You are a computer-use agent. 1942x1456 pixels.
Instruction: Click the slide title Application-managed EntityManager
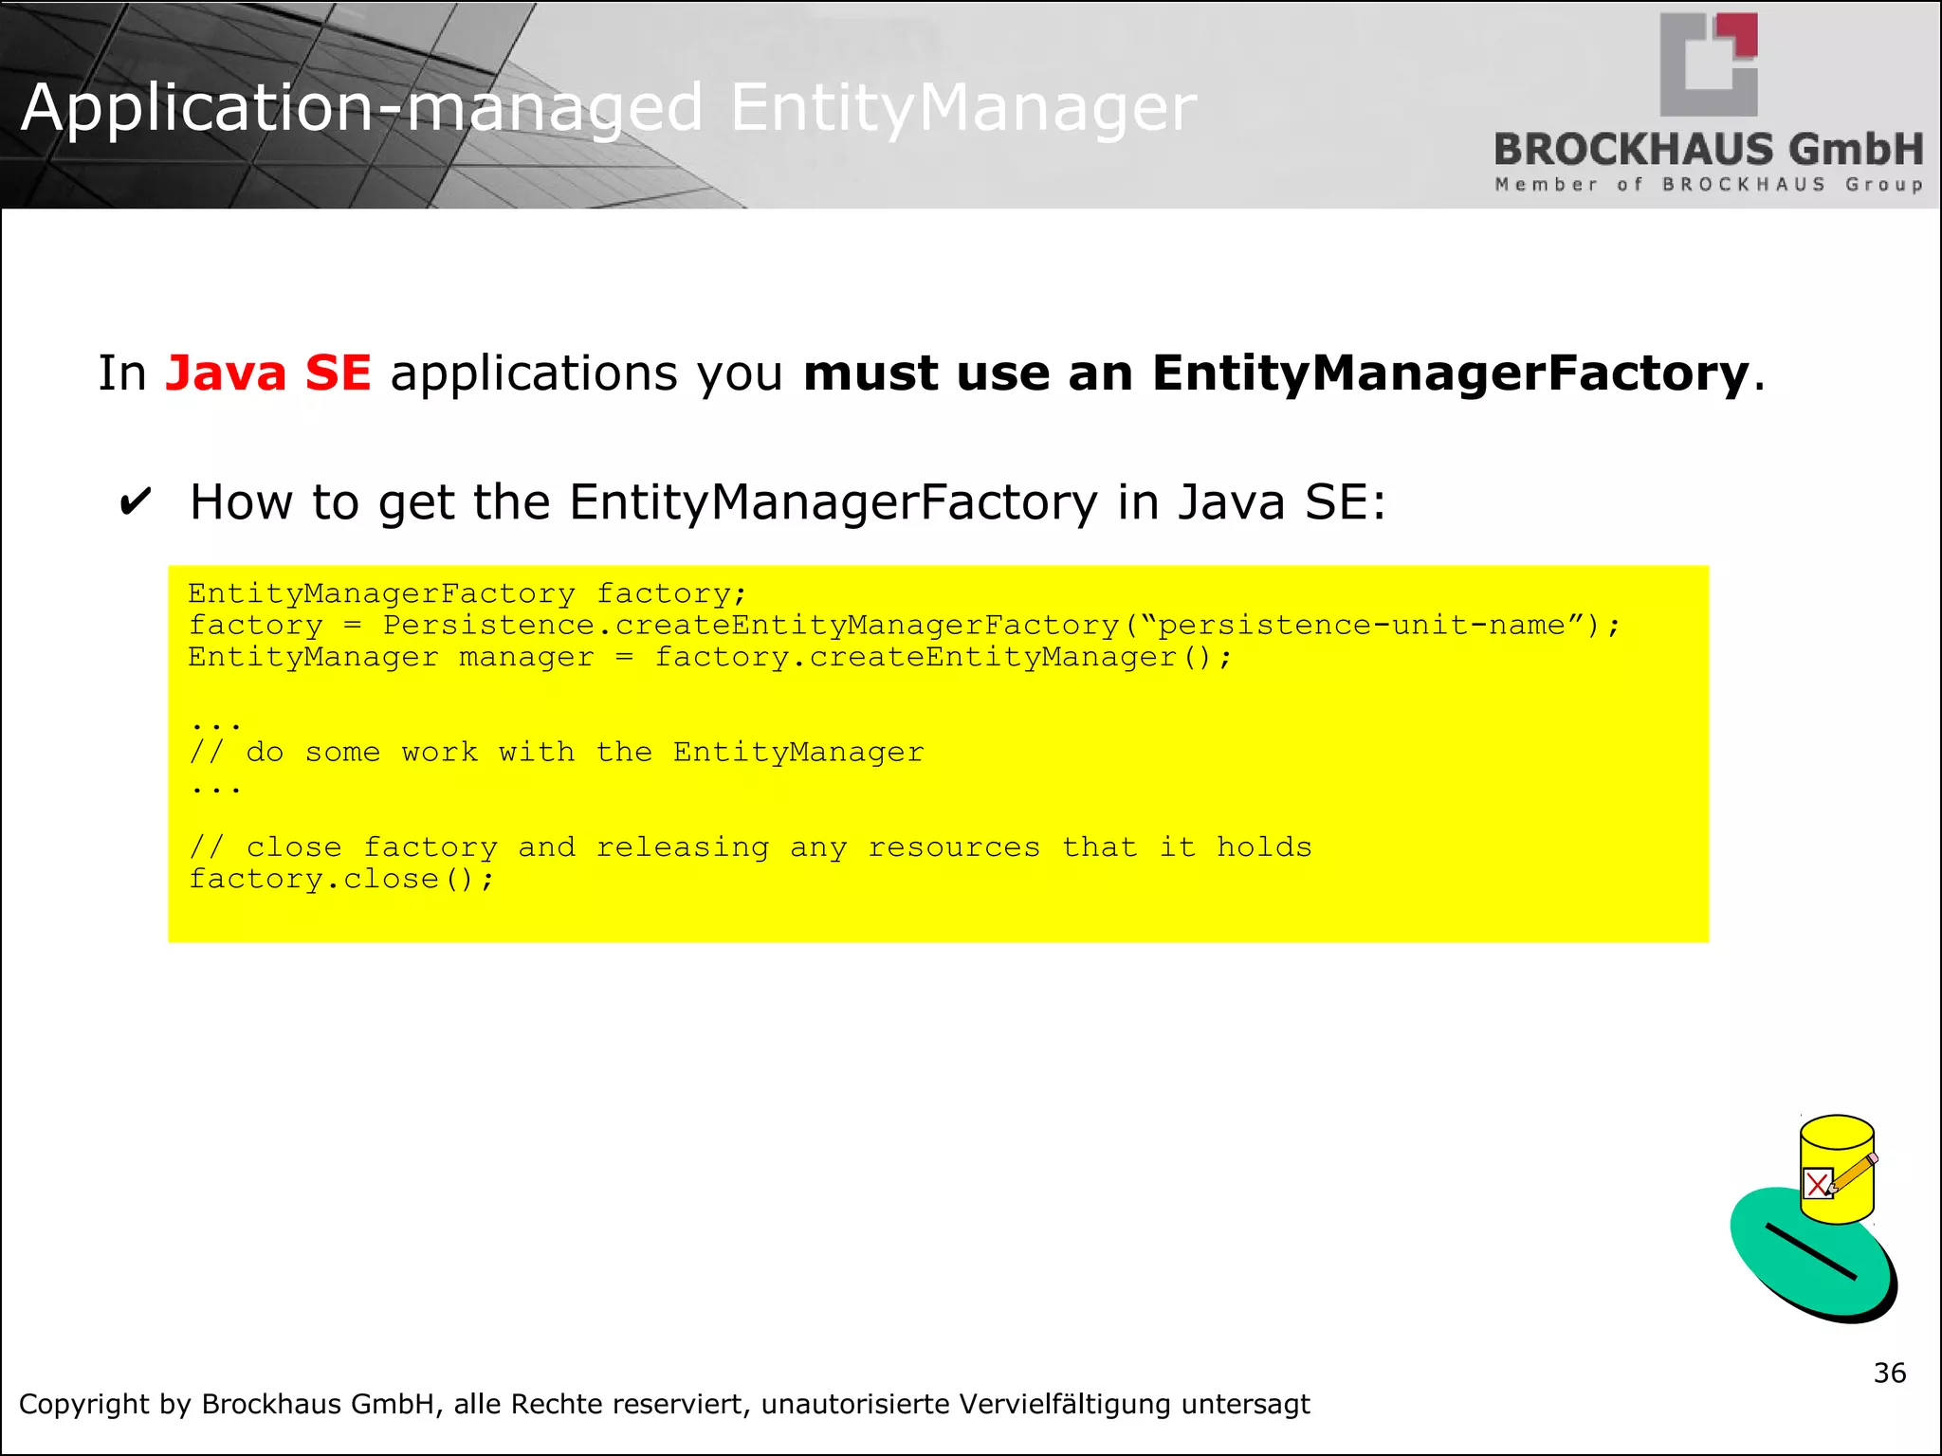[x=608, y=107]
